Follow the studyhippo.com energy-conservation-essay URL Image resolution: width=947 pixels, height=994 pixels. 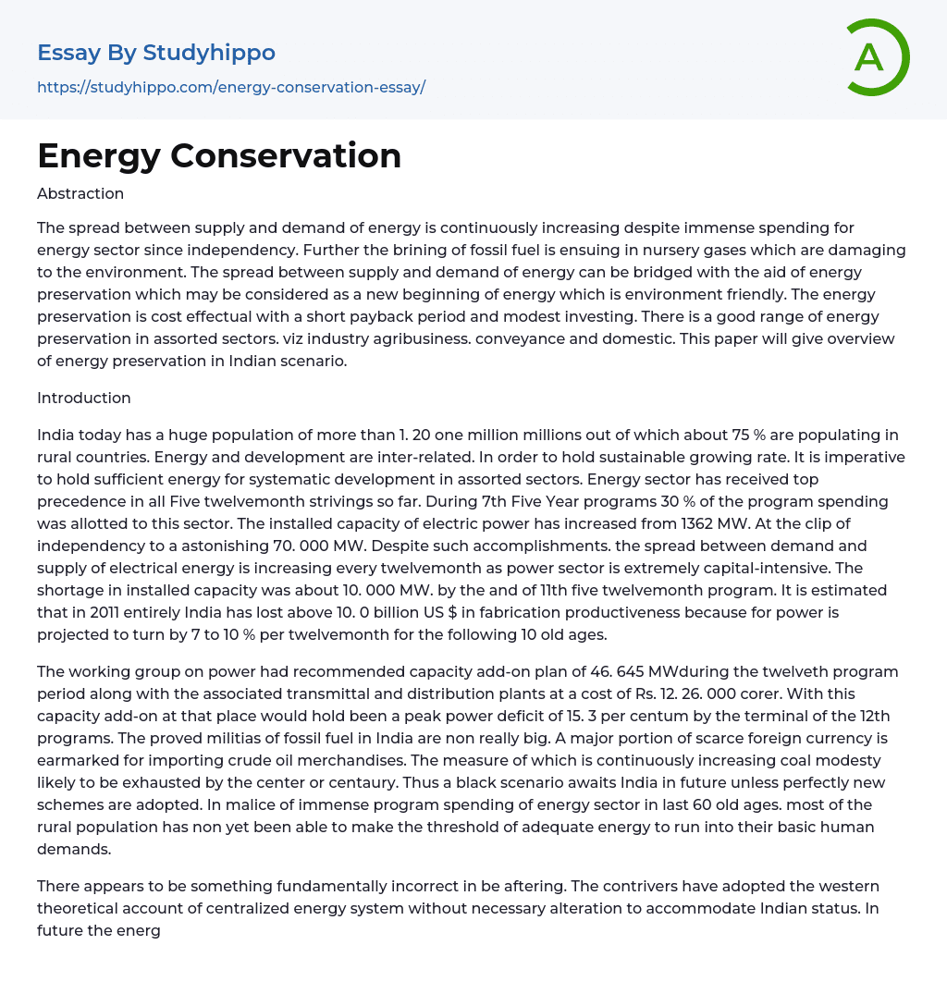pos(231,88)
